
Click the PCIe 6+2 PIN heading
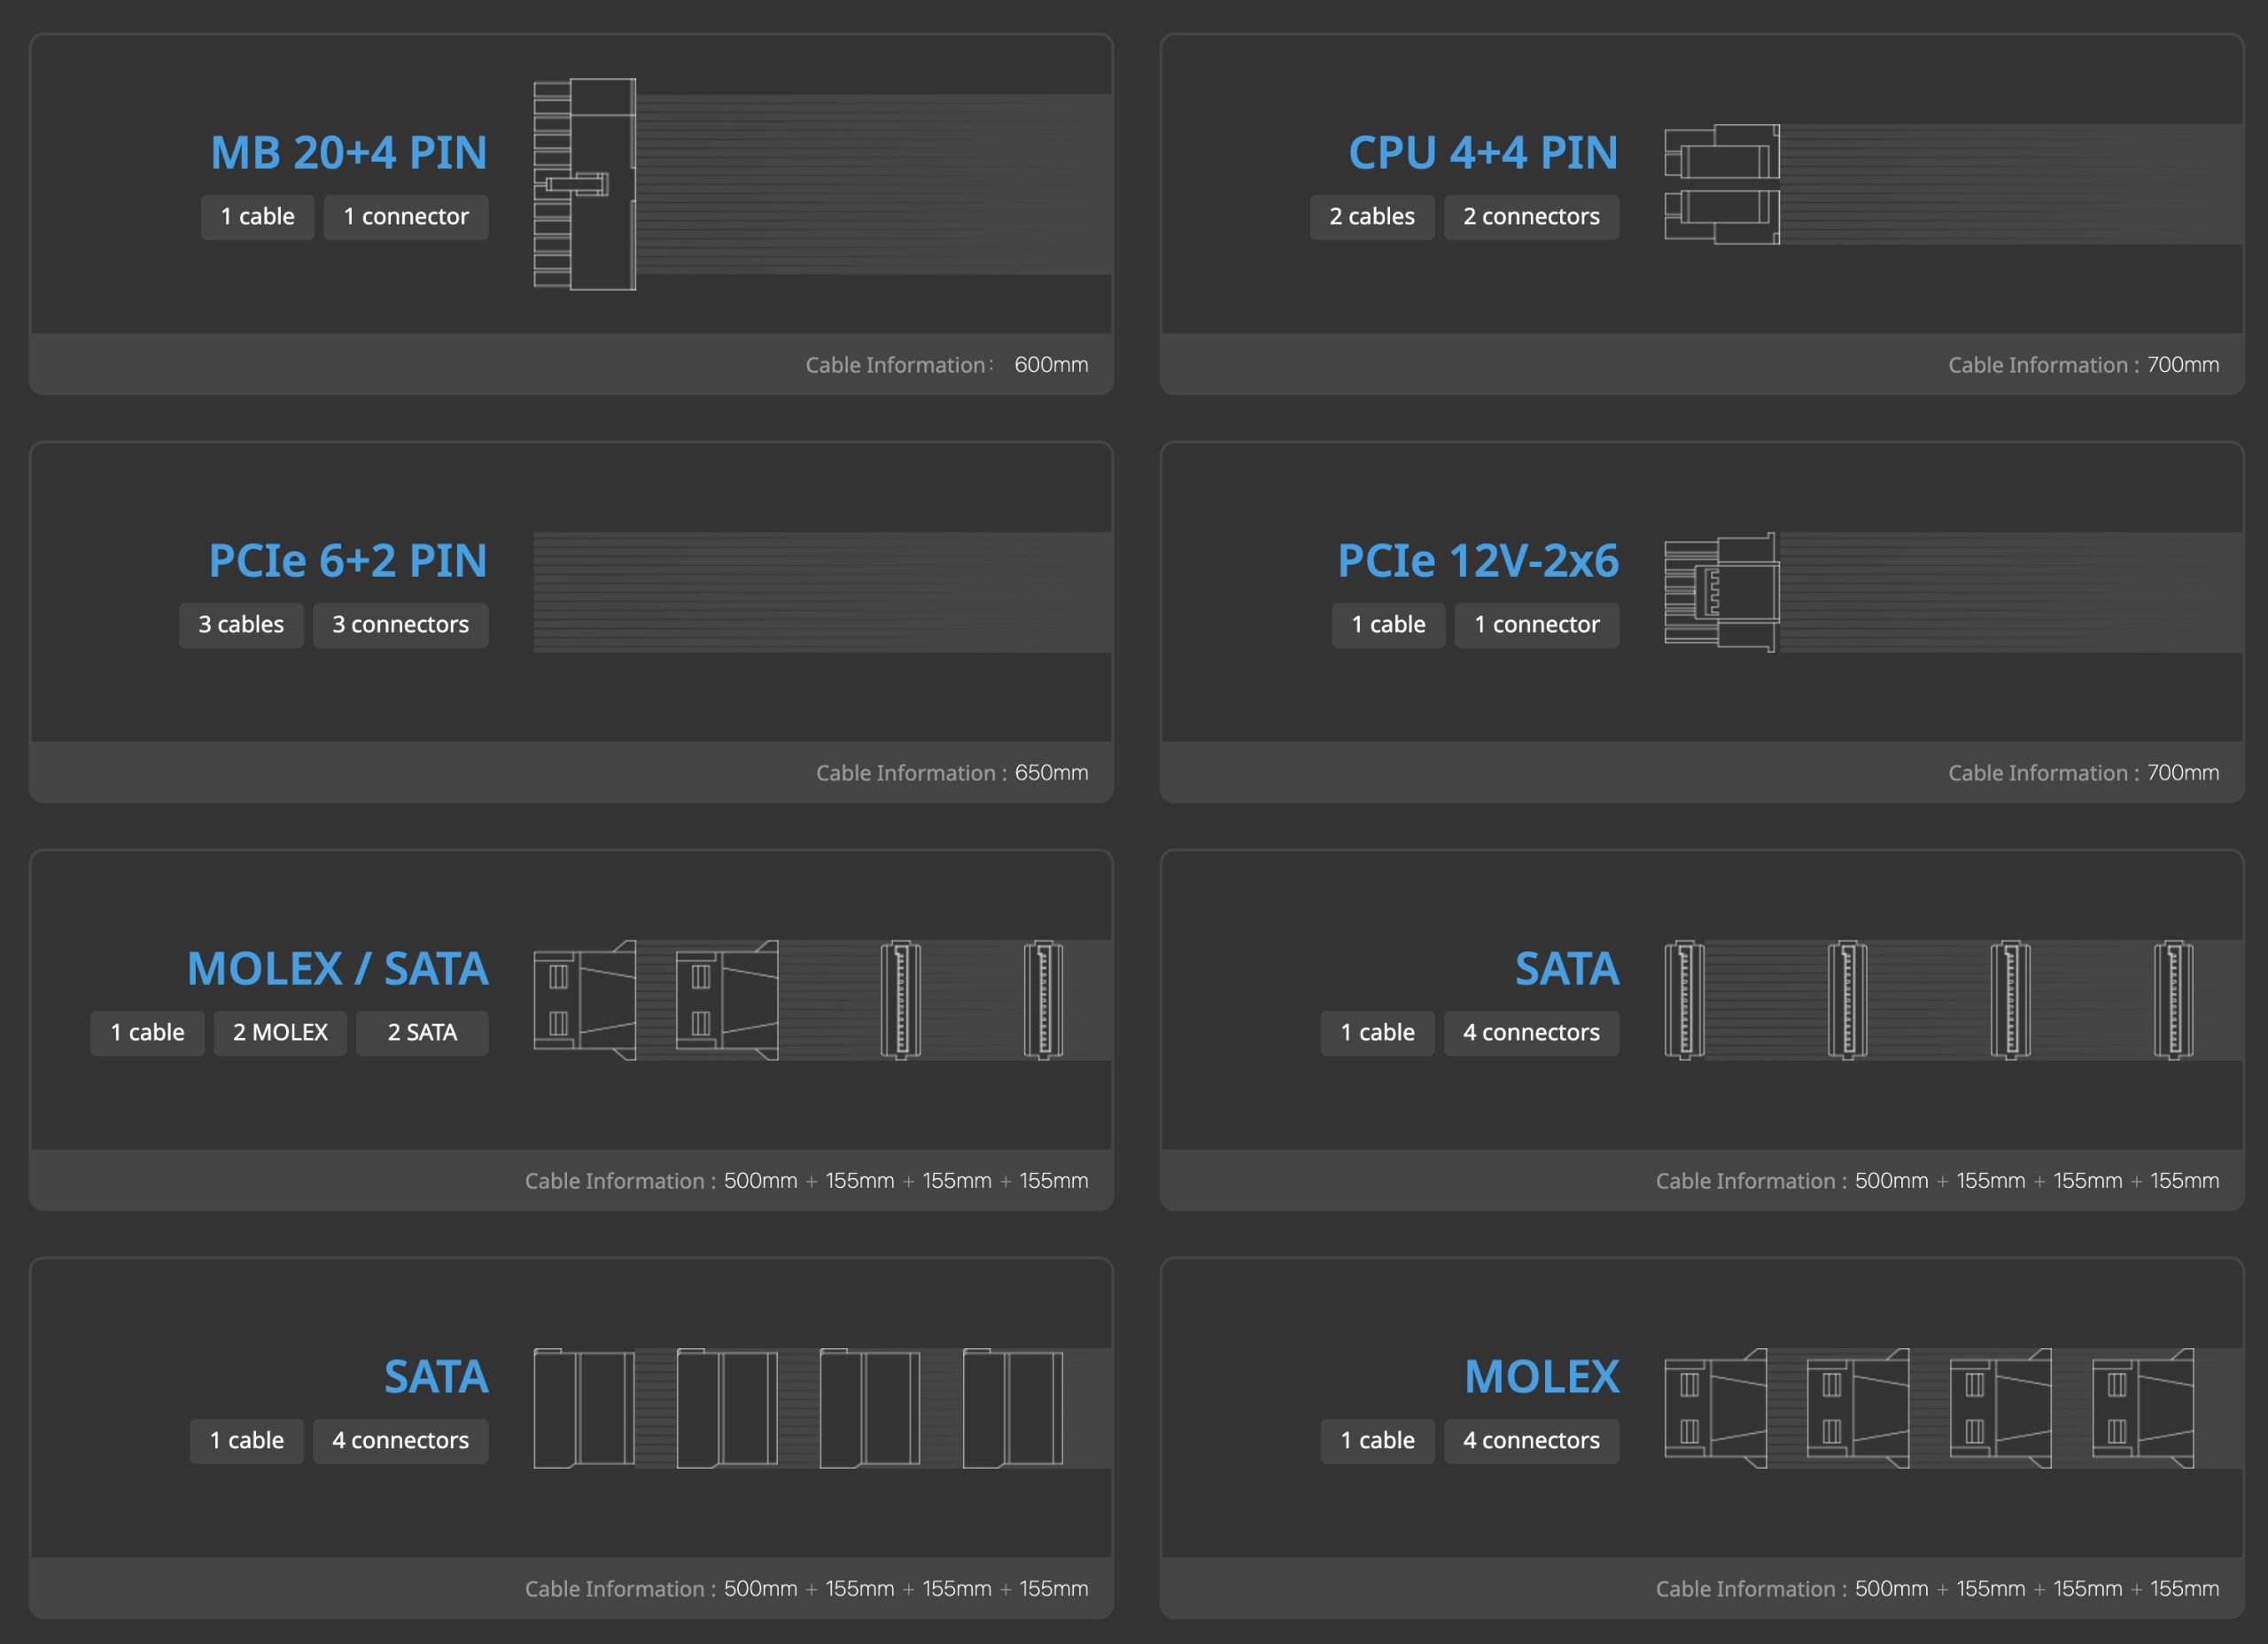pos(348,560)
